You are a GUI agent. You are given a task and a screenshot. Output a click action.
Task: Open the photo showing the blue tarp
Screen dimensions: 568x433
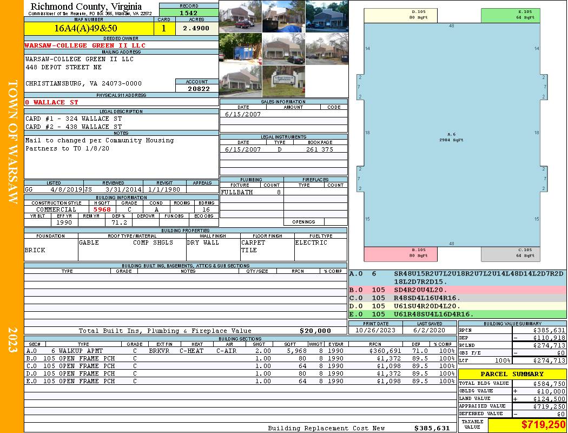point(283,16)
